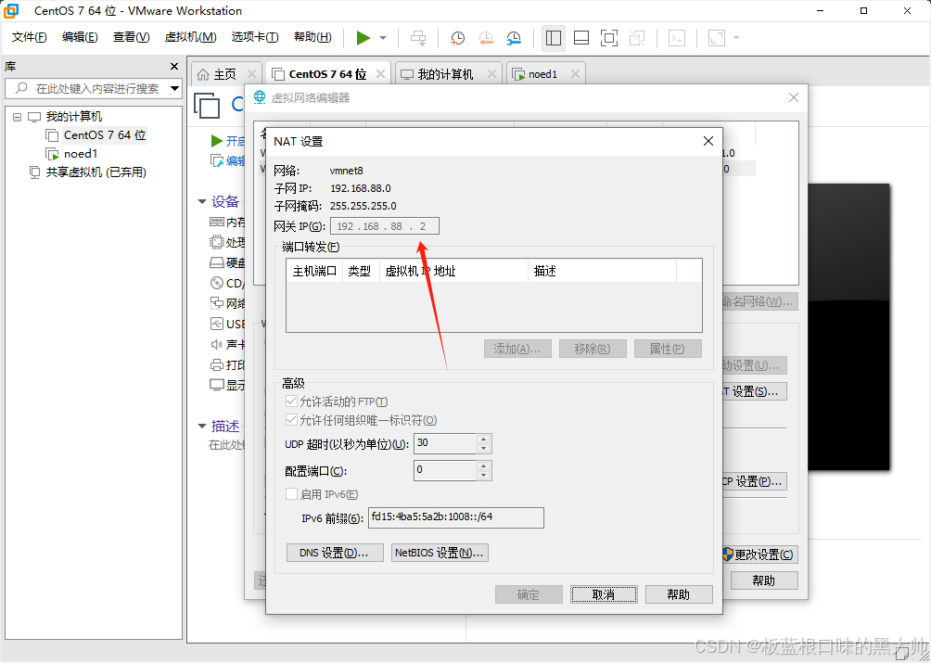The image size is (931, 663).
Task: Enable the 启用 IPv6 checkbox
Action: coord(291,494)
